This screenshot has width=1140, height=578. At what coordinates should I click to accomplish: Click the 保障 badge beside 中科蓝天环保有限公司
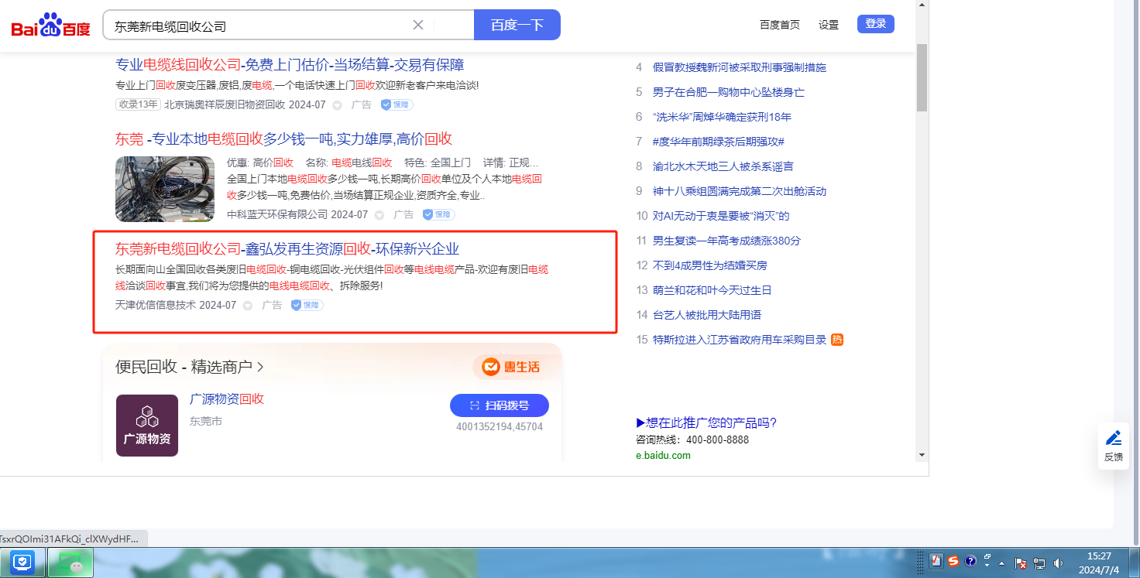tap(438, 214)
